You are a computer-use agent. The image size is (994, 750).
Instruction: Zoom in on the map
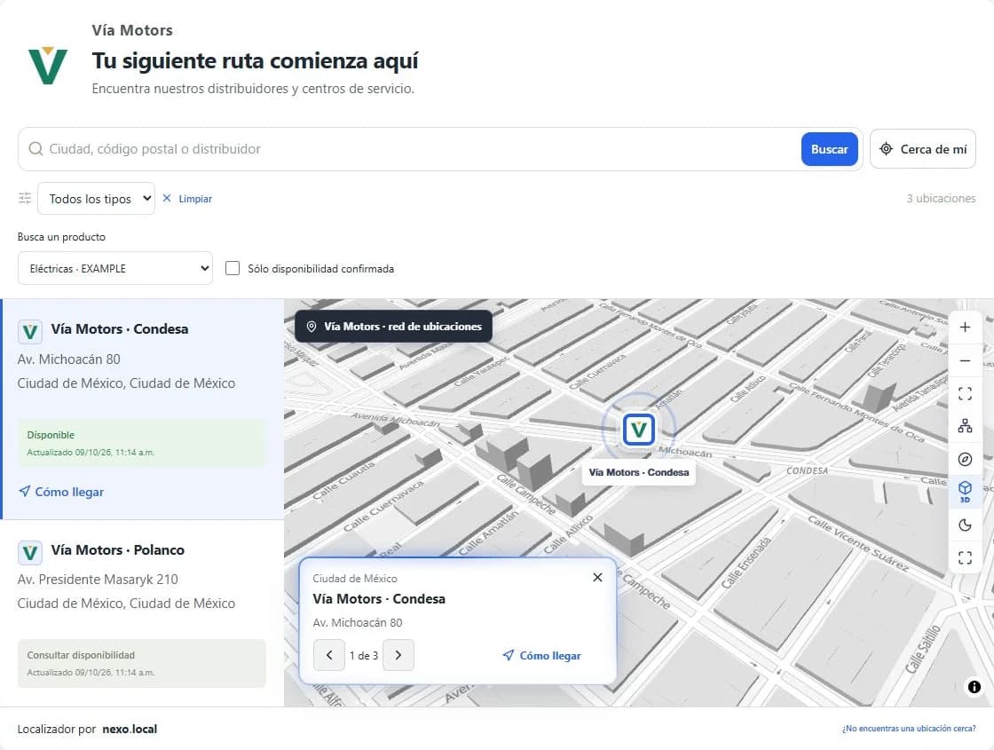965,328
